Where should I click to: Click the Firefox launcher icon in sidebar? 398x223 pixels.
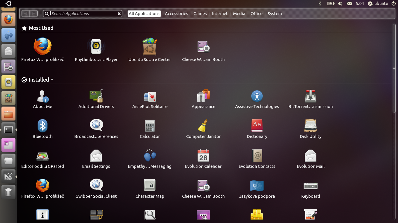coord(8,20)
